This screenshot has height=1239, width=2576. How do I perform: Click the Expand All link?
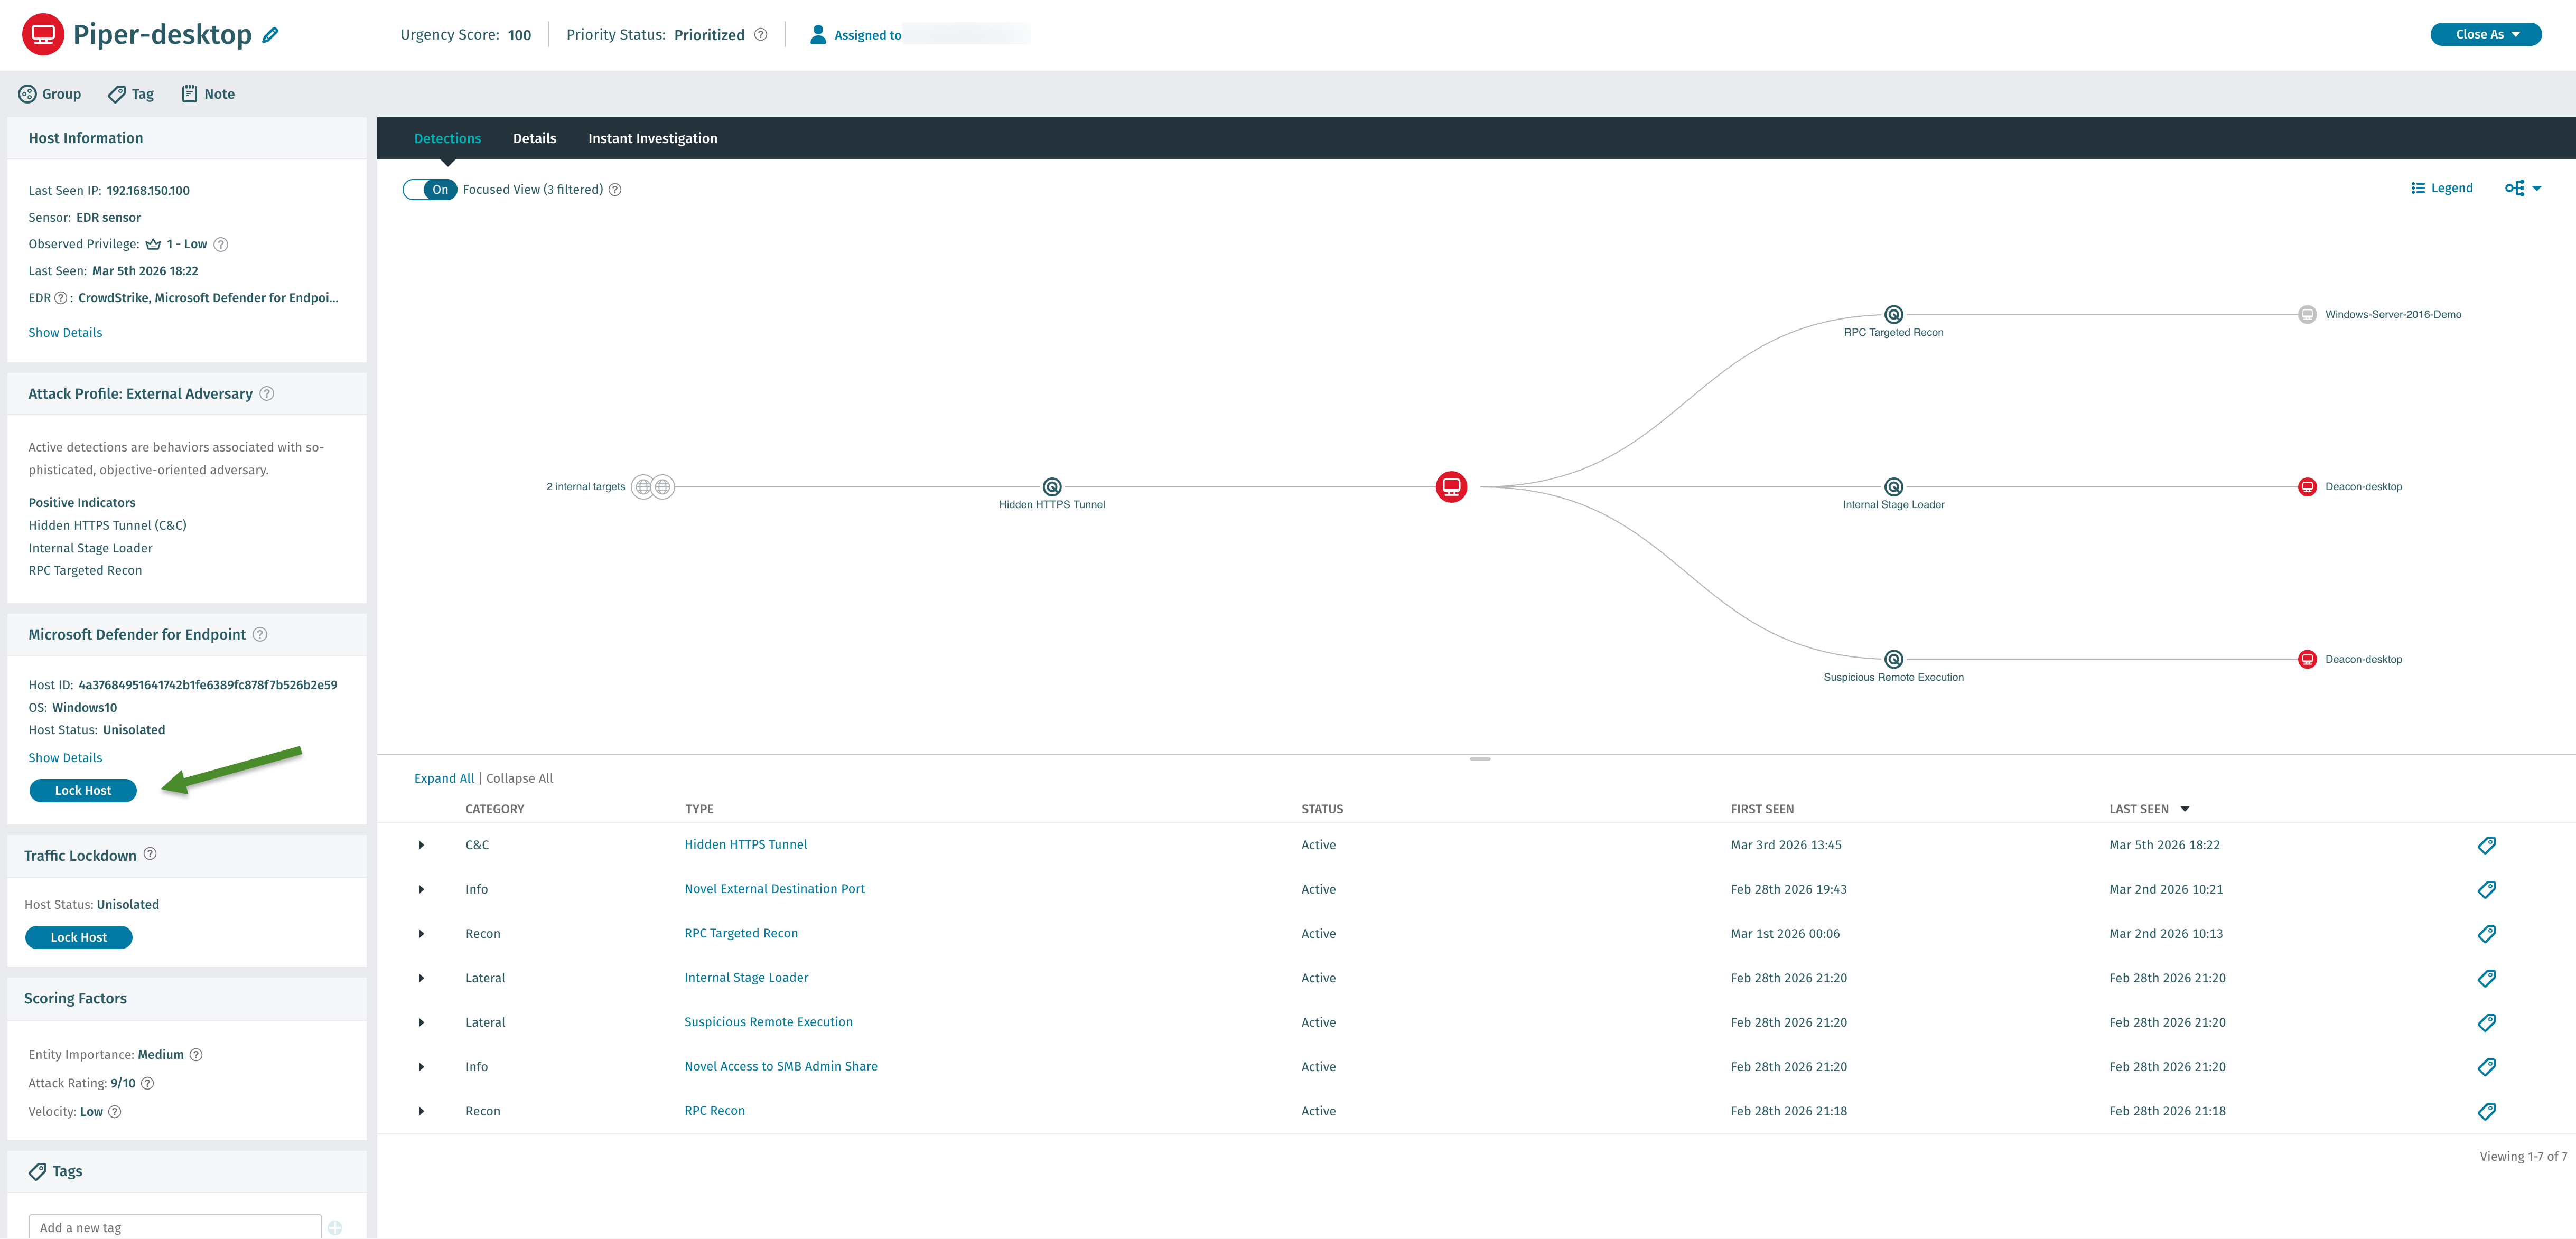444,778
